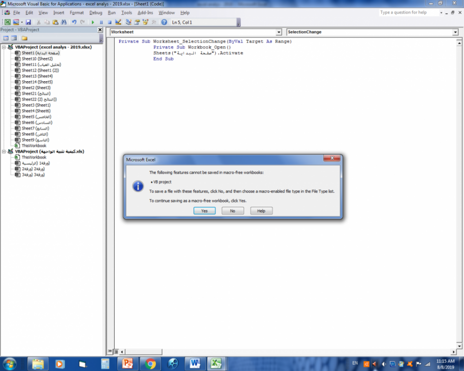
Task: Open the Insert menu
Action: [x=58, y=13]
